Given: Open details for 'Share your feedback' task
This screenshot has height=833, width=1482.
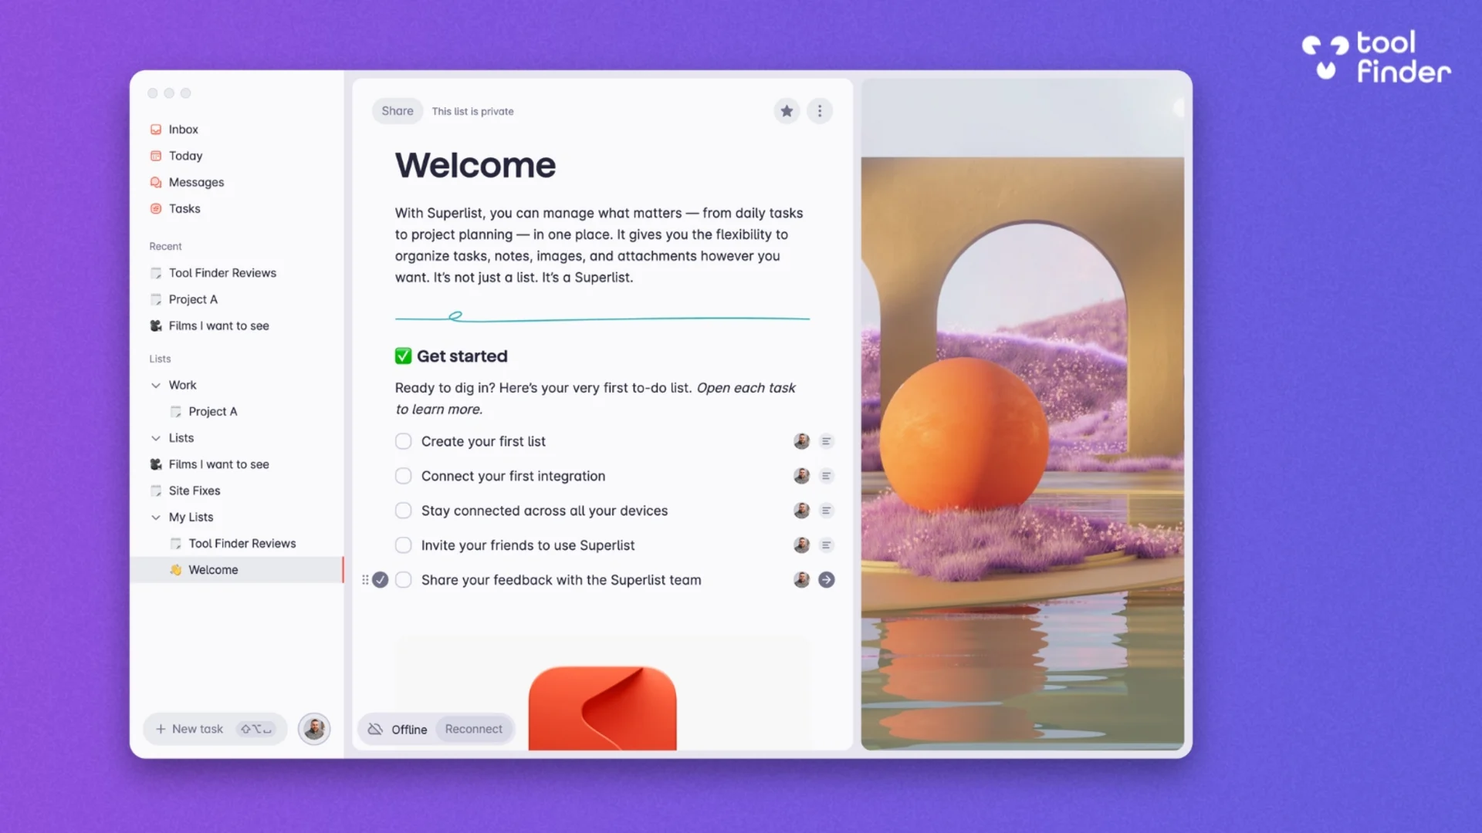Looking at the screenshot, I should click(x=826, y=579).
